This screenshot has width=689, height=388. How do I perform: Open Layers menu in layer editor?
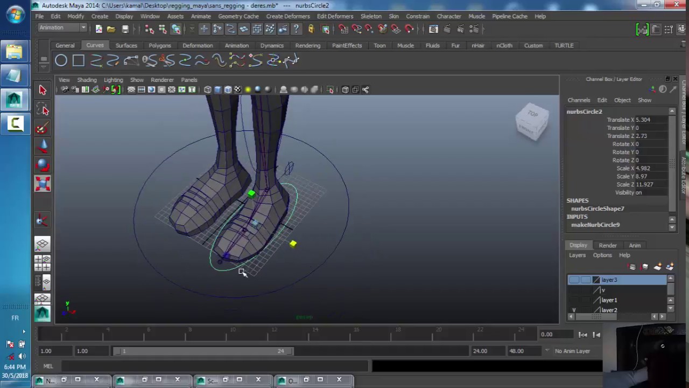click(x=577, y=255)
